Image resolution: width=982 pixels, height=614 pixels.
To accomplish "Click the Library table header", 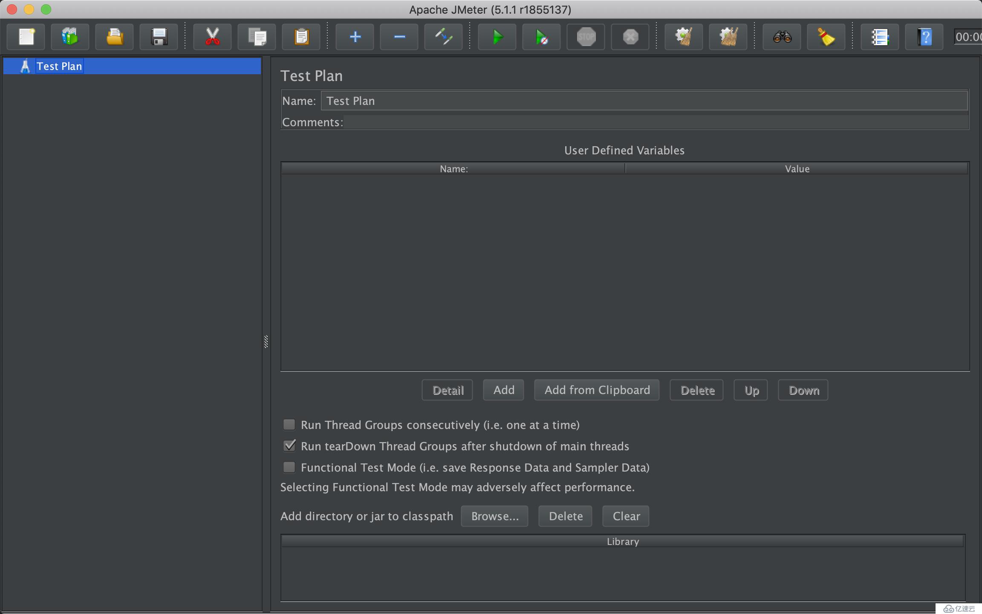I will (x=623, y=542).
